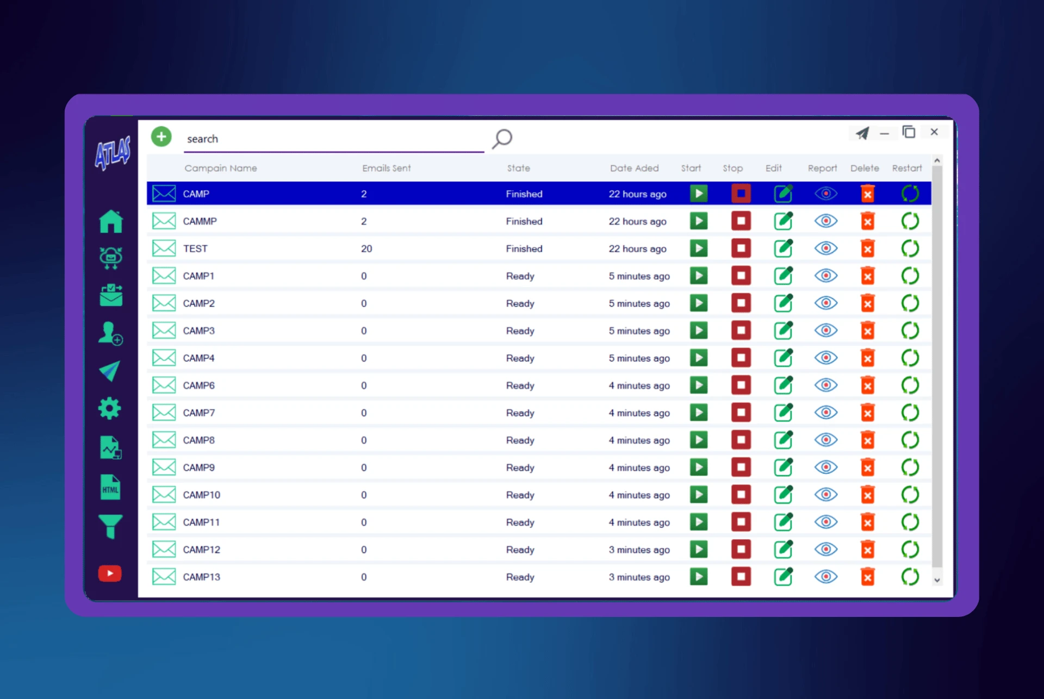Open the HTML file sidebar icon
The image size is (1044, 699).
pos(110,487)
